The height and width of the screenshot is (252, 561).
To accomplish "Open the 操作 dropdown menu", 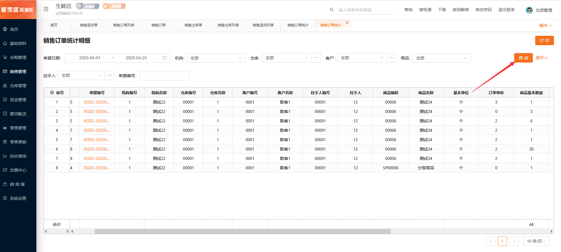I will click(x=545, y=26).
